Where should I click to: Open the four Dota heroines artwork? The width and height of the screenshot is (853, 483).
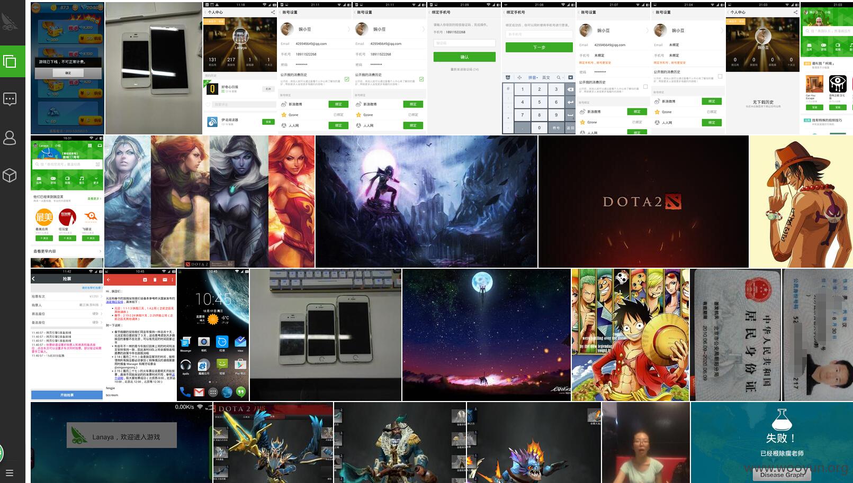pyautogui.click(x=209, y=202)
